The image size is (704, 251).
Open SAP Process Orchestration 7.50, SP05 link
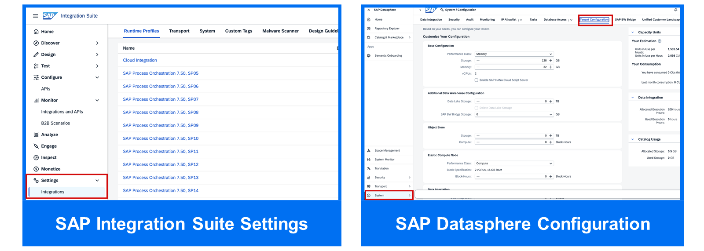pyautogui.click(x=161, y=73)
